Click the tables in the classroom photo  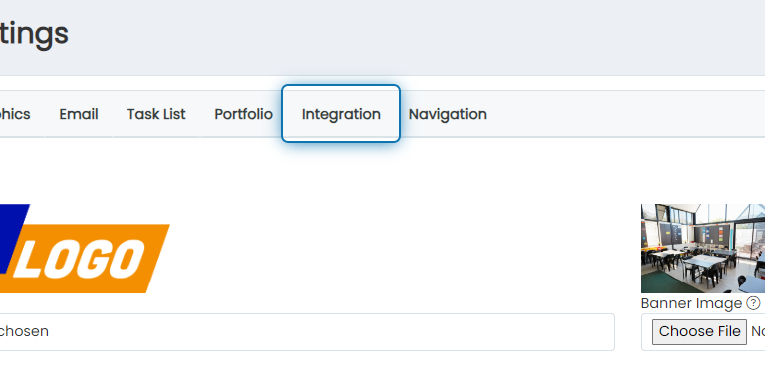[x=693, y=263]
